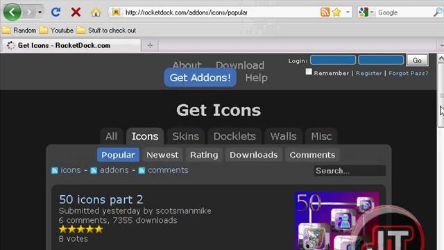Click the green browser Back button
Viewport: 444px width, 250px height.
pos(12,12)
